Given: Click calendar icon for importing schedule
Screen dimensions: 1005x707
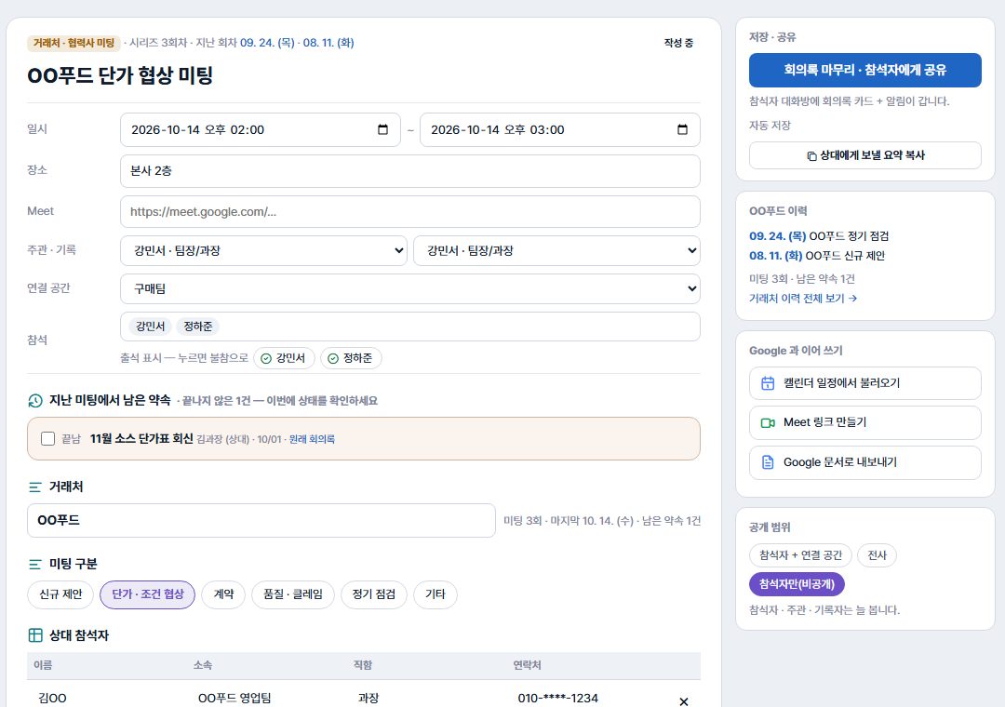Looking at the screenshot, I should point(767,383).
